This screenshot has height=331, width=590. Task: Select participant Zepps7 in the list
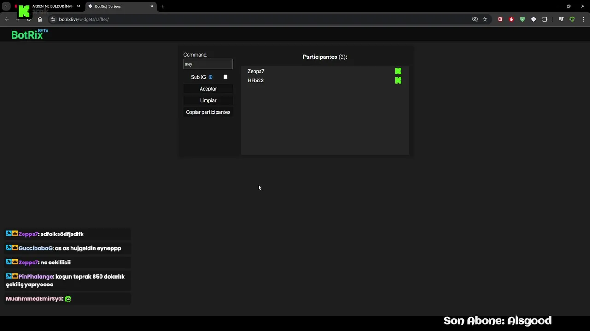coord(324,71)
